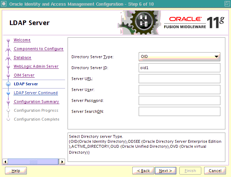The height and width of the screenshot is (177, 231).
Task: Click the Server User input field
Action: tap(179, 90)
